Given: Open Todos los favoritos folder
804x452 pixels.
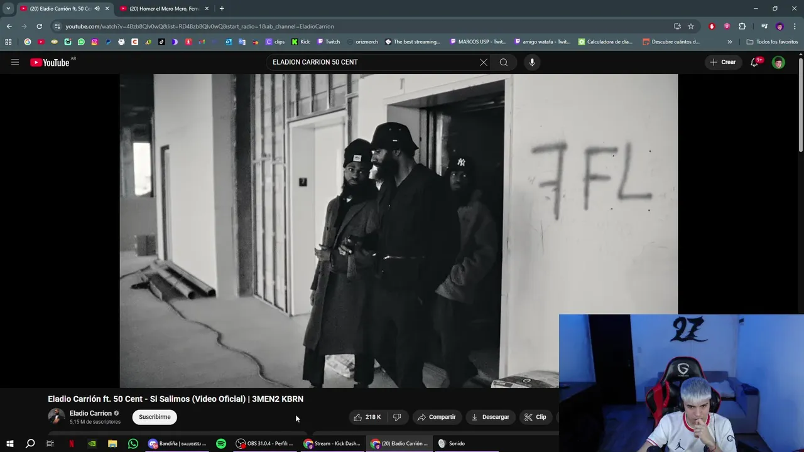Looking at the screenshot, I should [773, 42].
